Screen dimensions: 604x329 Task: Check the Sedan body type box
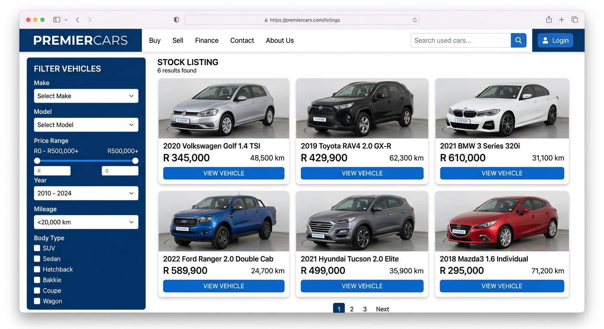pos(37,259)
